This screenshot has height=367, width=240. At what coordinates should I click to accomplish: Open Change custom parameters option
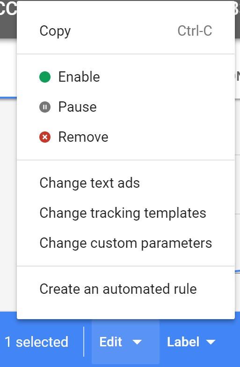pos(126,243)
